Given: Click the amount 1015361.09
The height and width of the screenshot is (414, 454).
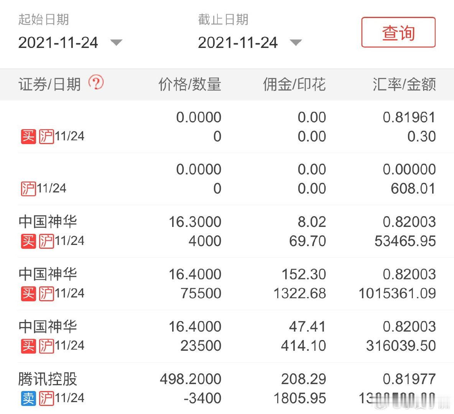Looking at the screenshot, I should (x=397, y=294).
